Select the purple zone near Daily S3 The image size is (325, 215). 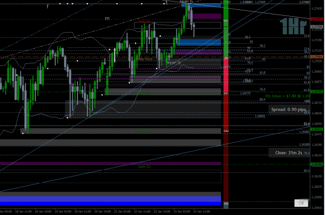110,164
